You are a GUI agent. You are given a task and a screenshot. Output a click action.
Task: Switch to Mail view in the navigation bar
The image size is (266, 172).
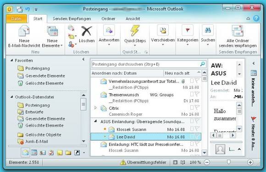click(x=25, y=152)
